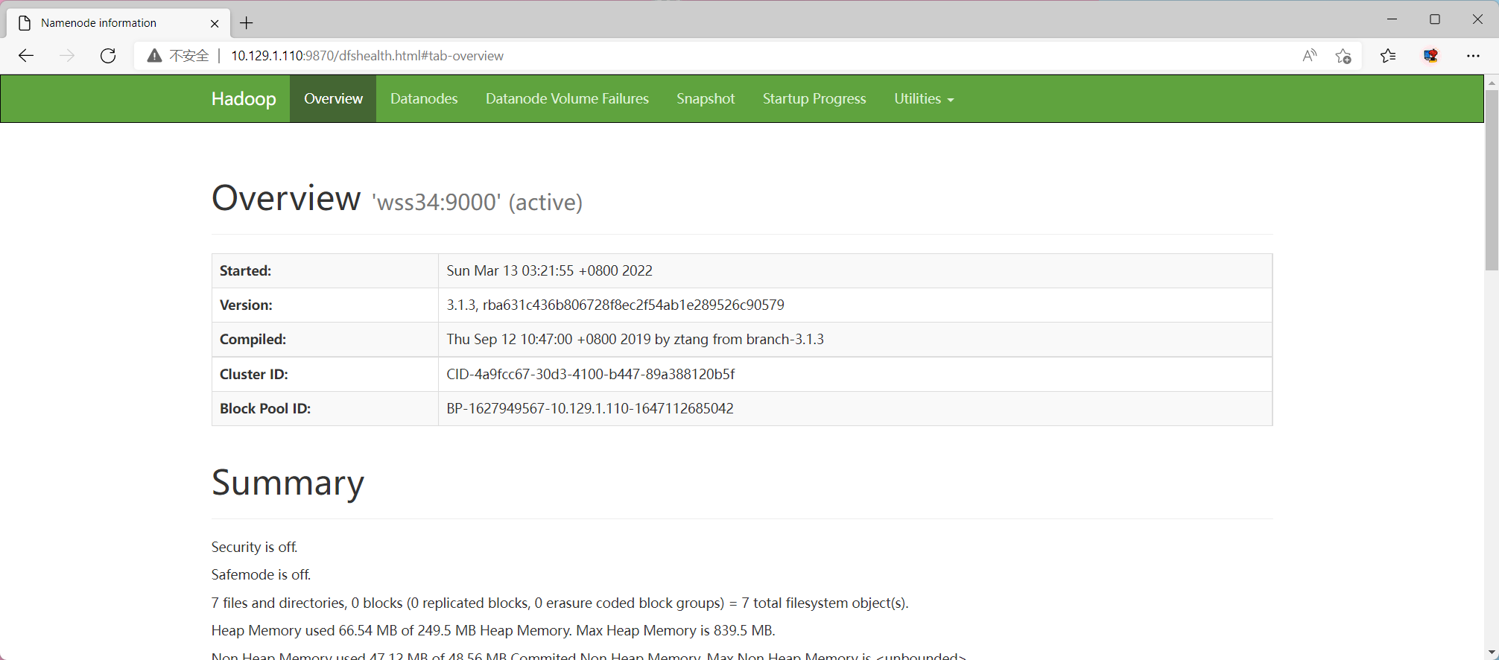Open browser settings and more menu
1499x660 pixels.
(x=1473, y=56)
